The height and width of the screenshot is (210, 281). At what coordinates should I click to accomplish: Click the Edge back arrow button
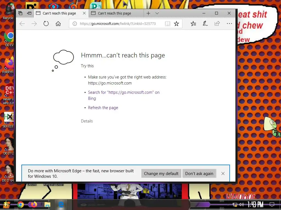click(22, 24)
